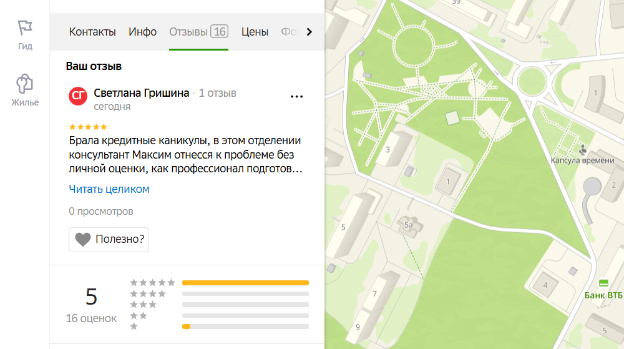This screenshot has height=349, width=624.
Task: Click the '0 просмотров' view counter
Action: [x=100, y=211]
